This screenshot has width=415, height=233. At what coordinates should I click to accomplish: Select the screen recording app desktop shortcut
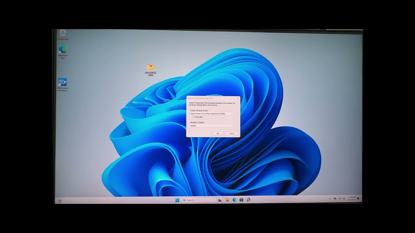pos(62,84)
